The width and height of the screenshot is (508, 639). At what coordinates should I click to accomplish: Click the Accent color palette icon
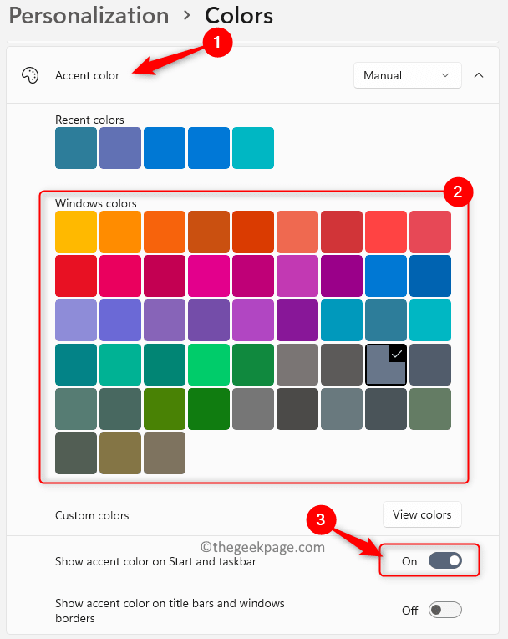point(29,75)
